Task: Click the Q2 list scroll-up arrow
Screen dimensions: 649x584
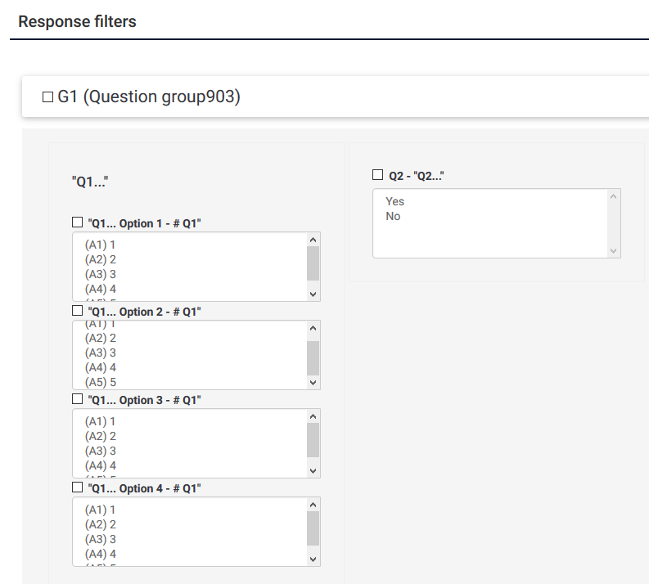Action: [613, 197]
